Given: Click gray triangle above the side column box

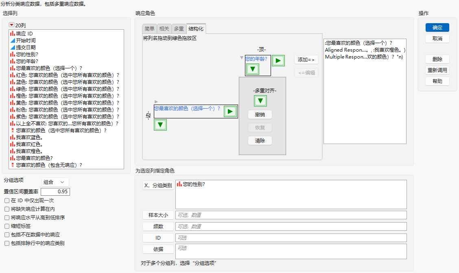Looking at the screenshot, I should click(156, 102).
